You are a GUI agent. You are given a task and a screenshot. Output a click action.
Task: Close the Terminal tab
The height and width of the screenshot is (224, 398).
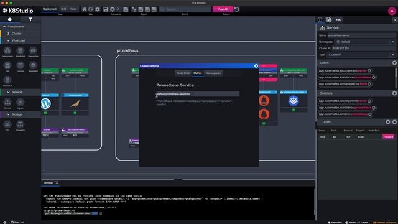pyautogui.click(x=57, y=182)
